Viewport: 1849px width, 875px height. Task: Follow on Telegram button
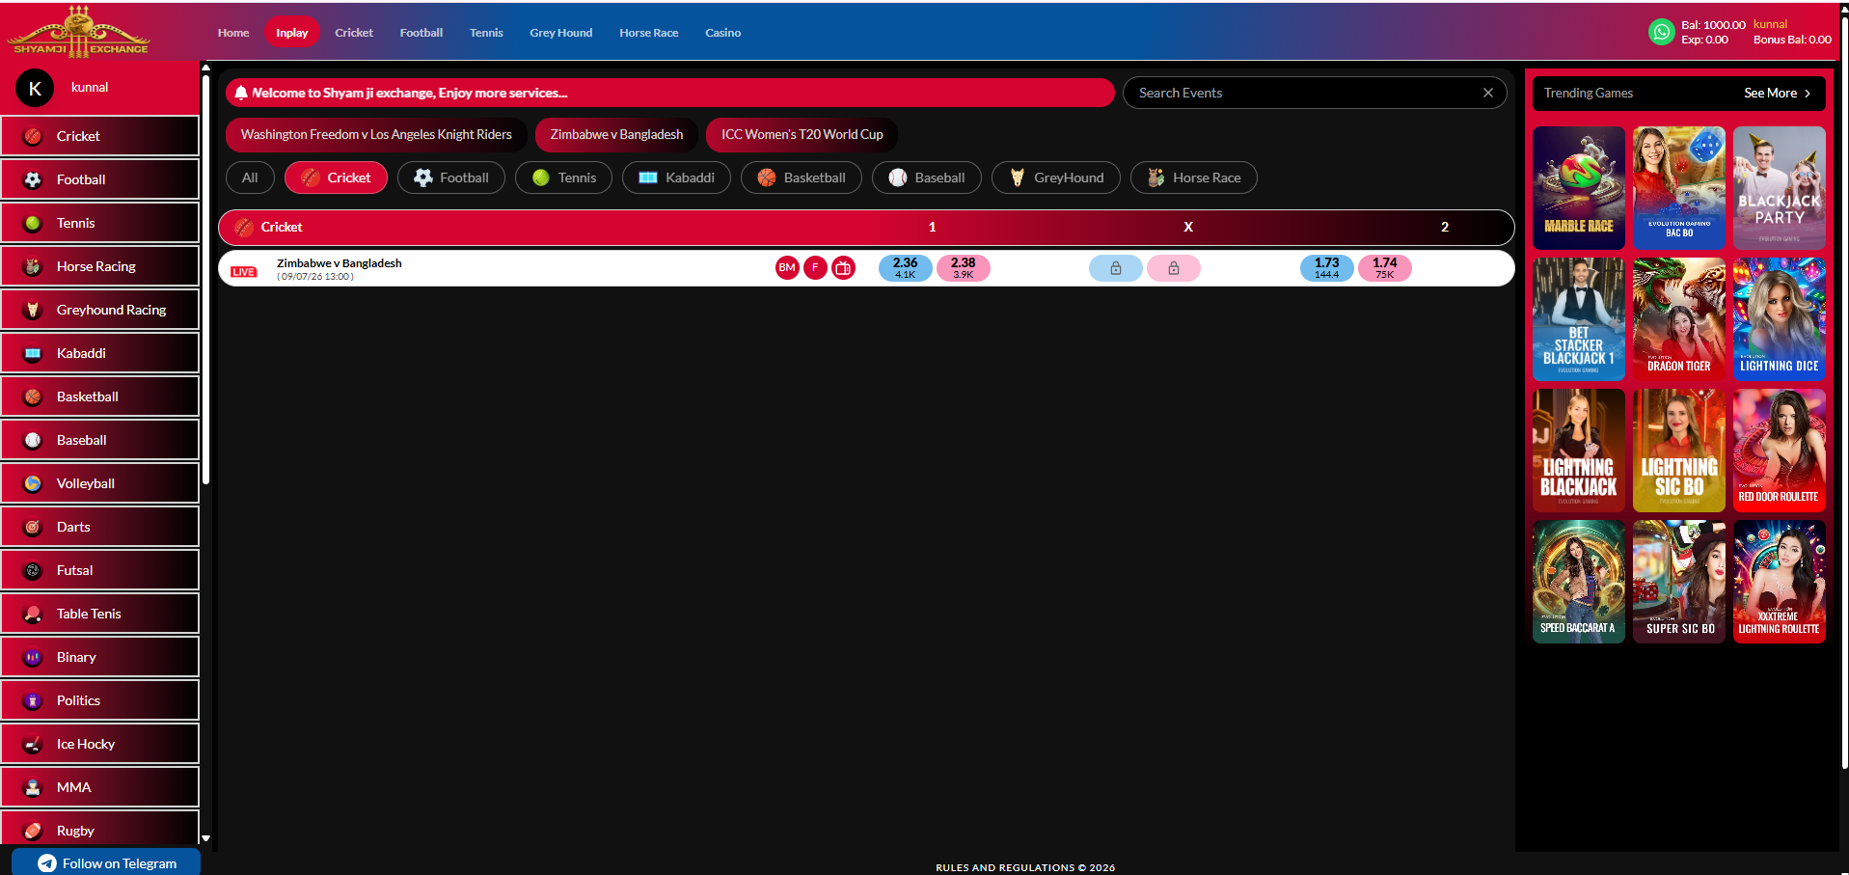point(106,862)
